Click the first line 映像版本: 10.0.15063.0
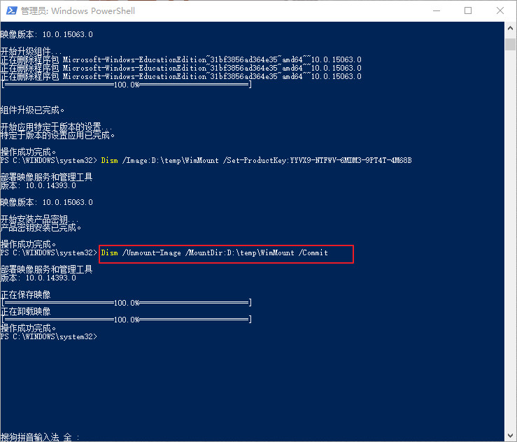Viewport: 517px width, 442px height. tap(46, 34)
